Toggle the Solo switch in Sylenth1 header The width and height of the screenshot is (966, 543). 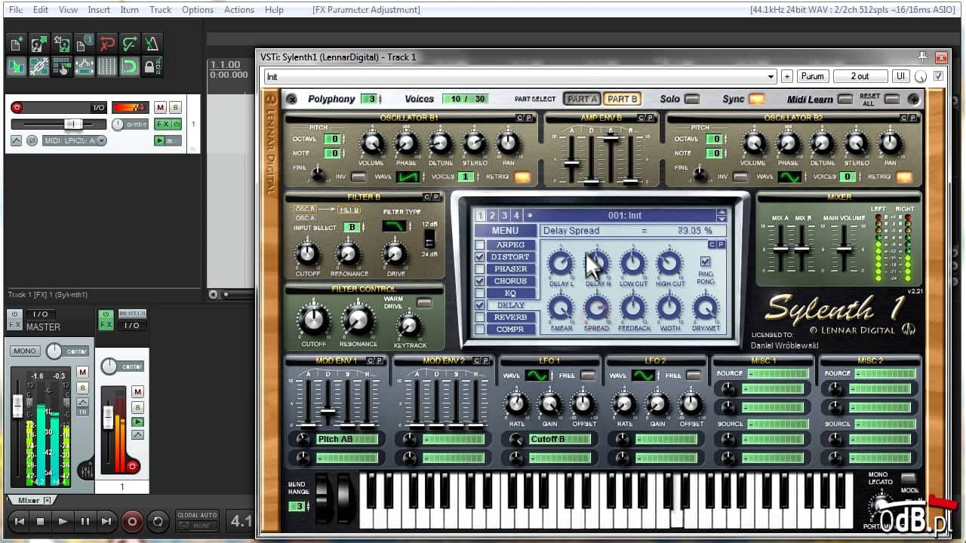(691, 99)
